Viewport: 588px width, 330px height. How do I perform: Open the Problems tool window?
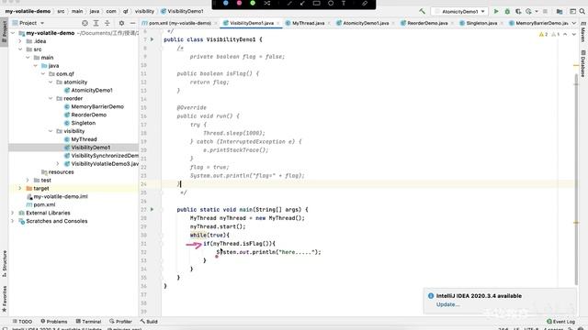click(x=54, y=322)
